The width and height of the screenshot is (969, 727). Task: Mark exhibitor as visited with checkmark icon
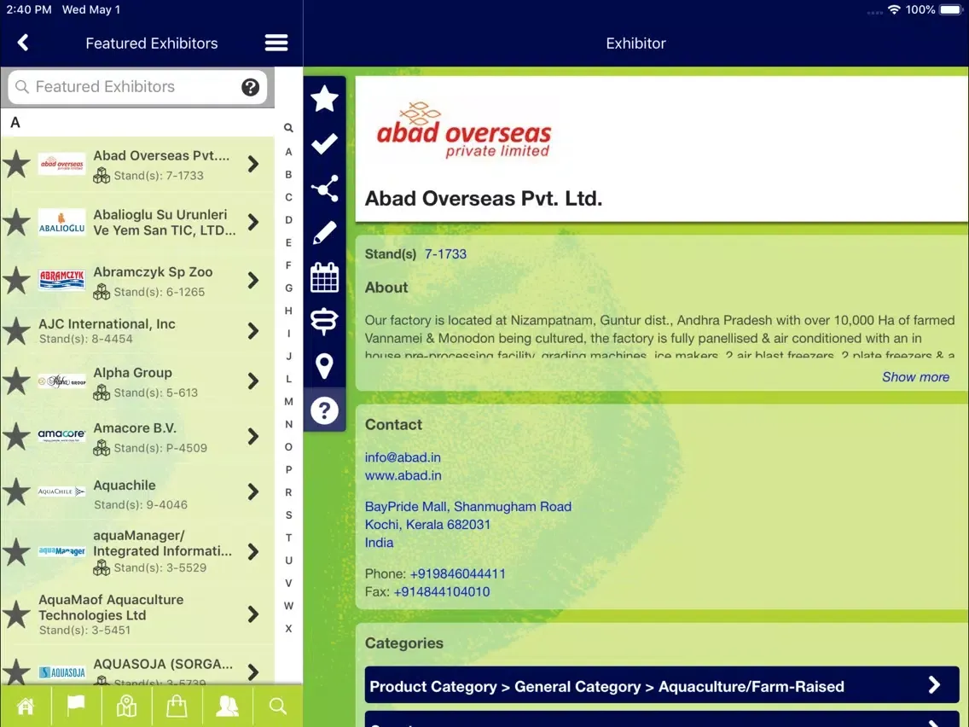coord(324,143)
